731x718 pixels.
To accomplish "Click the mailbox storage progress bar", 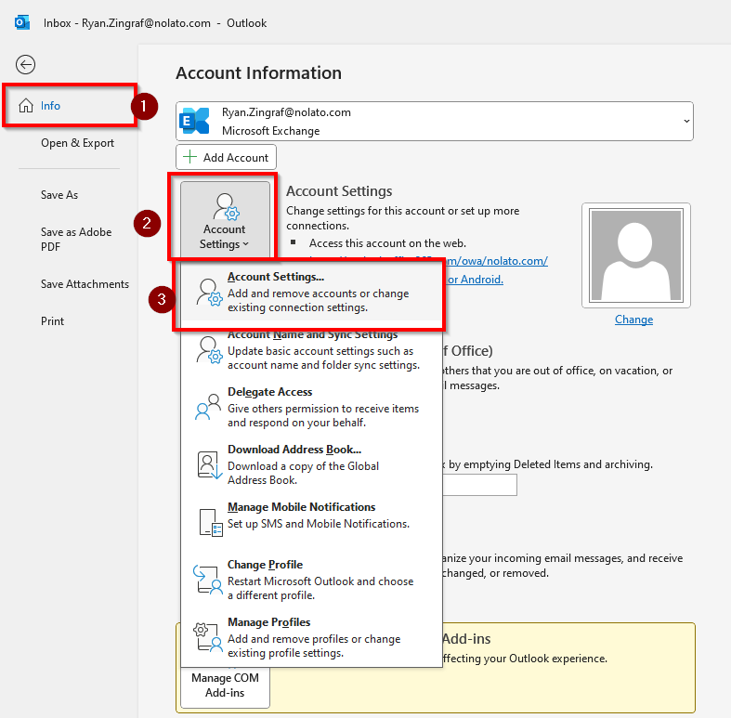I will 479,485.
